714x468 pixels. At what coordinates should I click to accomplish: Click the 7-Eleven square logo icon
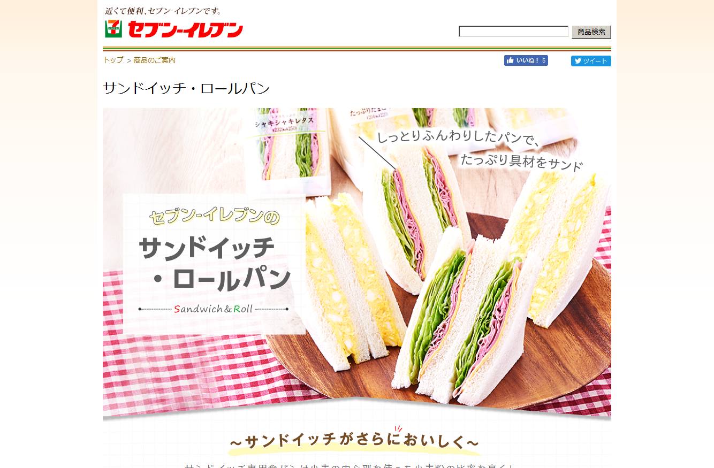click(x=113, y=29)
